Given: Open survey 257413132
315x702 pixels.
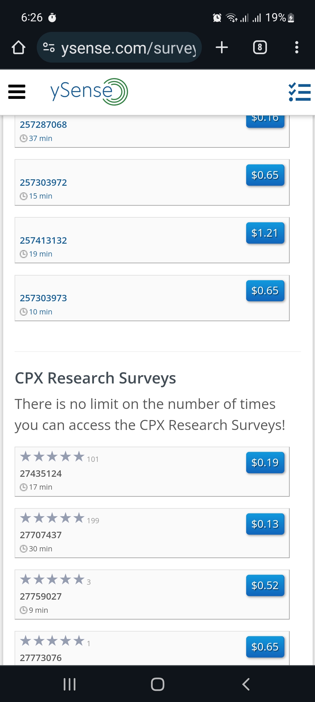Looking at the screenshot, I should point(43,240).
